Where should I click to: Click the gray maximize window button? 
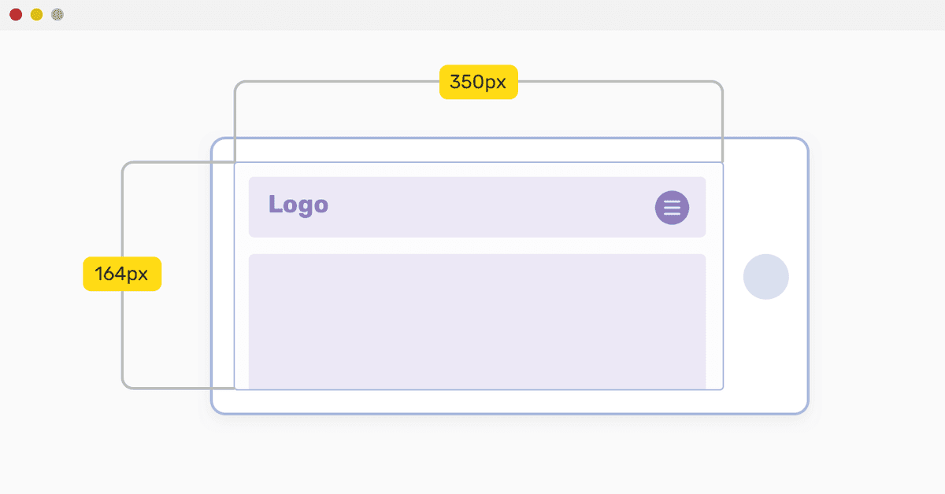(x=57, y=15)
